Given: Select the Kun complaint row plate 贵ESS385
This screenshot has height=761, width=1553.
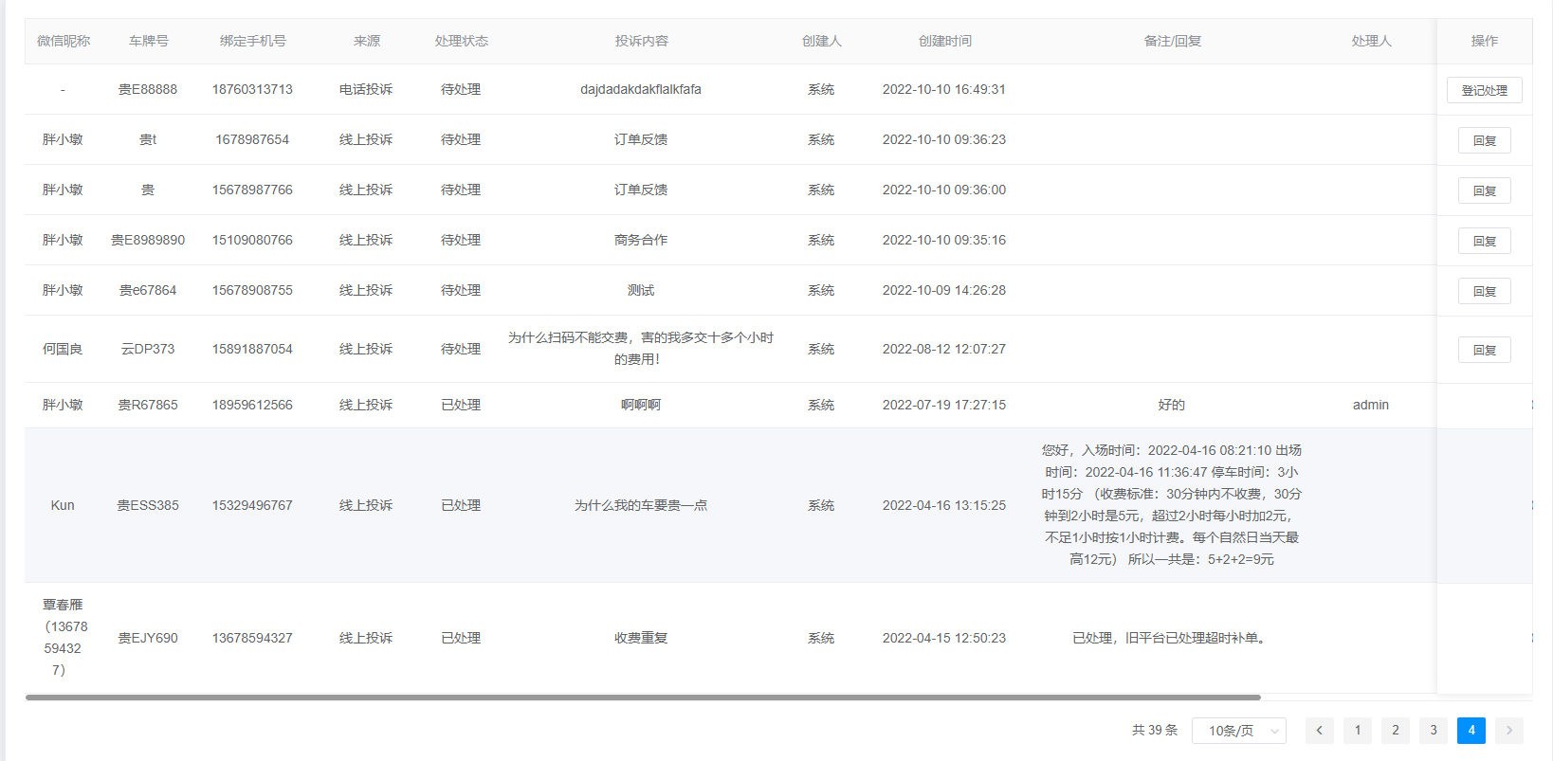Looking at the screenshot, I should coord(148,505).
